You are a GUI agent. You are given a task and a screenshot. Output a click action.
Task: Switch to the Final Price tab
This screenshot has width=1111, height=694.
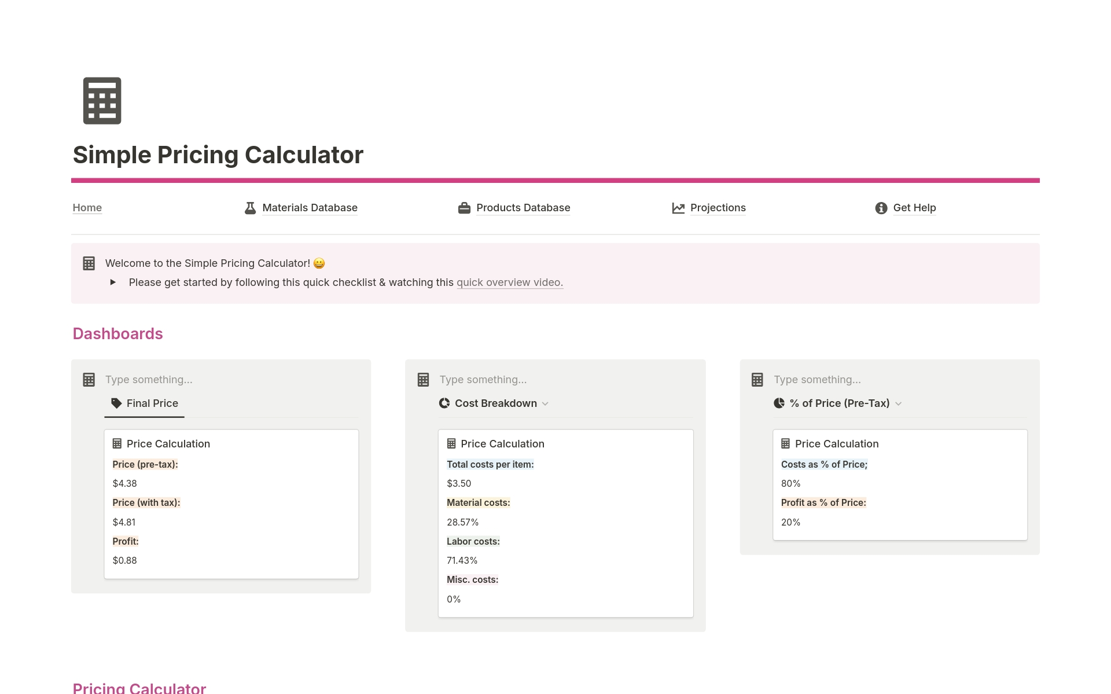pos(152,403)
